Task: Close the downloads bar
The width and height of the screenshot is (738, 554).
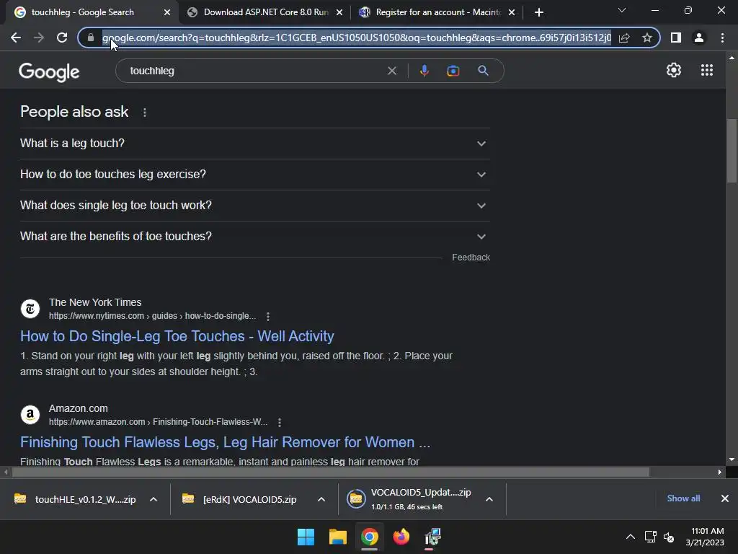Action: pos(725,498)
